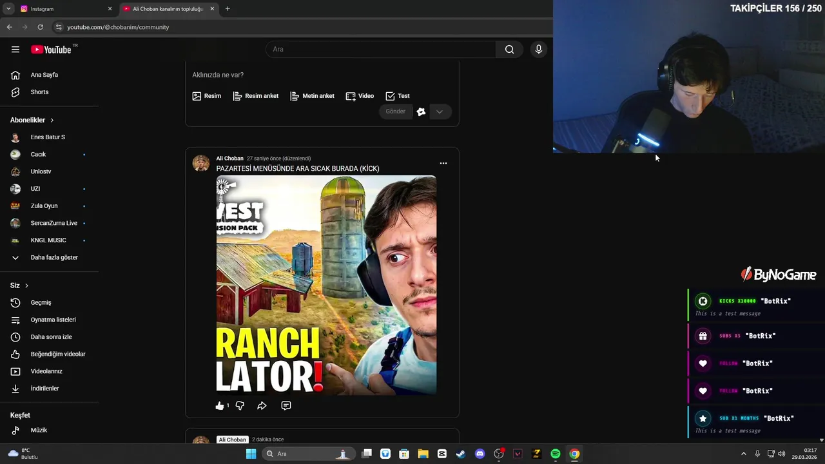Open Steam from the taskbar
The height and width of the screenshot is (464, 825).
[x=461, y=454]
